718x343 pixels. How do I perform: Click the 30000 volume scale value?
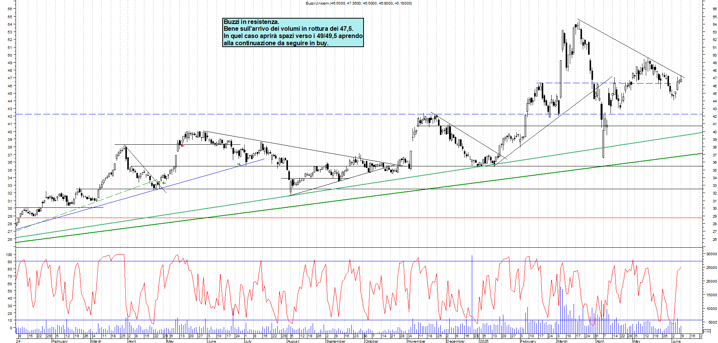[x=711, y=254]
